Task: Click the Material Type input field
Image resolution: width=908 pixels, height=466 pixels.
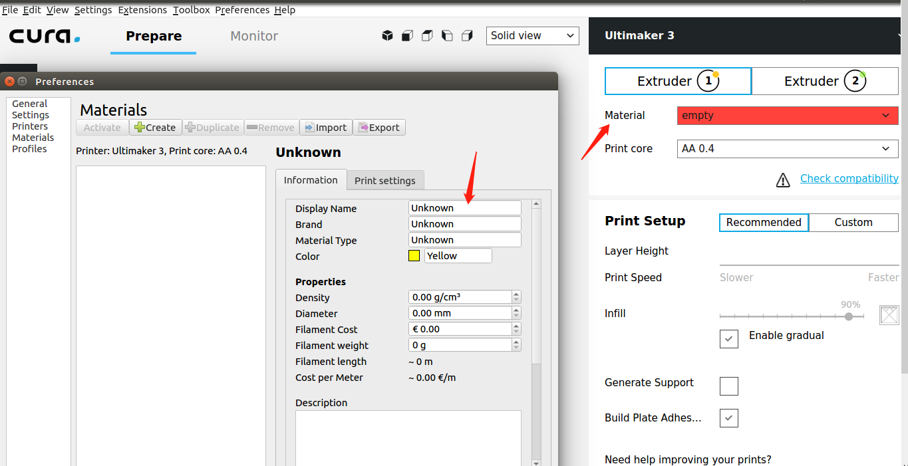Action: click(x=465, y=240)
